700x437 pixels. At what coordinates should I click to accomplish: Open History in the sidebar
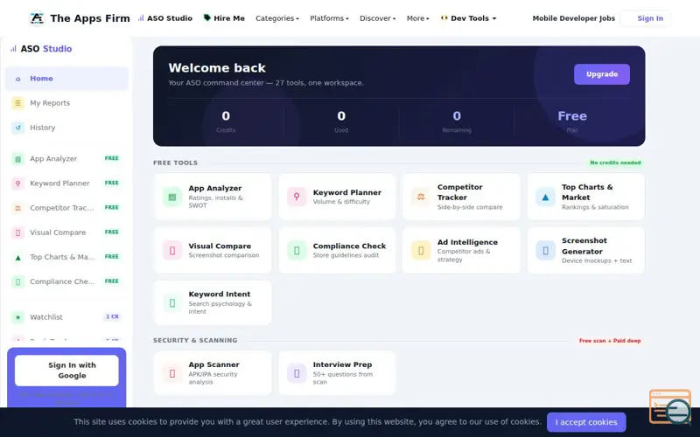coord(67,128)
